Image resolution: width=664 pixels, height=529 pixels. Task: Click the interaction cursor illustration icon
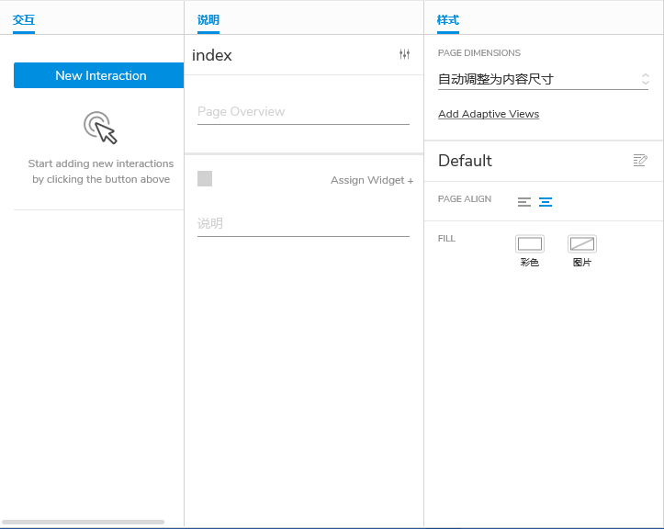pyautogui.click(x=101, y=128)
